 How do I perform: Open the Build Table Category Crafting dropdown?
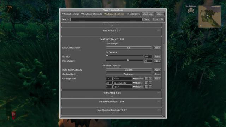[x=129, y=70]
